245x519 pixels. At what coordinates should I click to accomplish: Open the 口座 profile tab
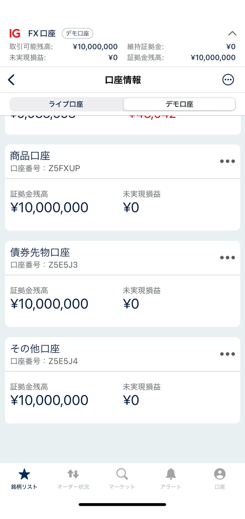(x=220, y=478)
